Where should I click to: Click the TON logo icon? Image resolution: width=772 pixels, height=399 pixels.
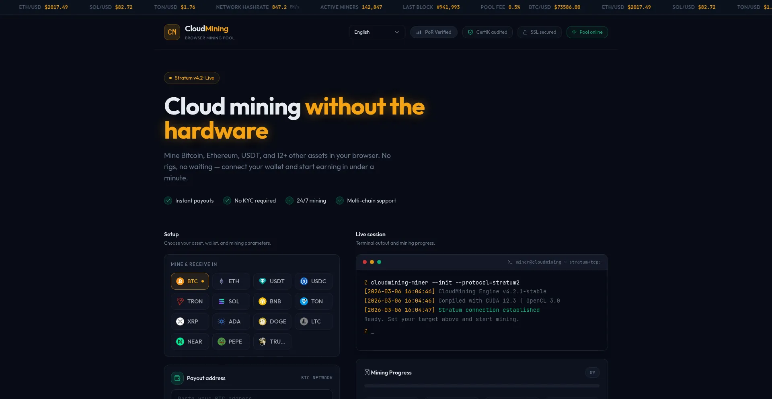click(304, 301)
